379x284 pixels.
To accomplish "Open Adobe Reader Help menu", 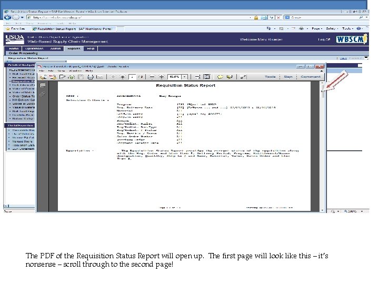I will tap(89, 71).
